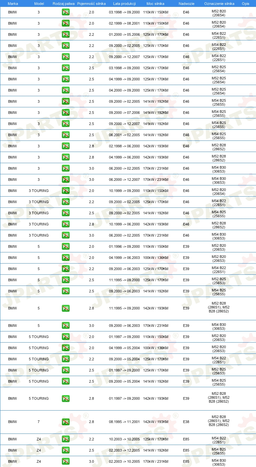The width and height of the screenshot is (256, 467).
Task: Click fuel icon in row dated 04.1999 -> 06.2003
Action: tap(65, 258)
